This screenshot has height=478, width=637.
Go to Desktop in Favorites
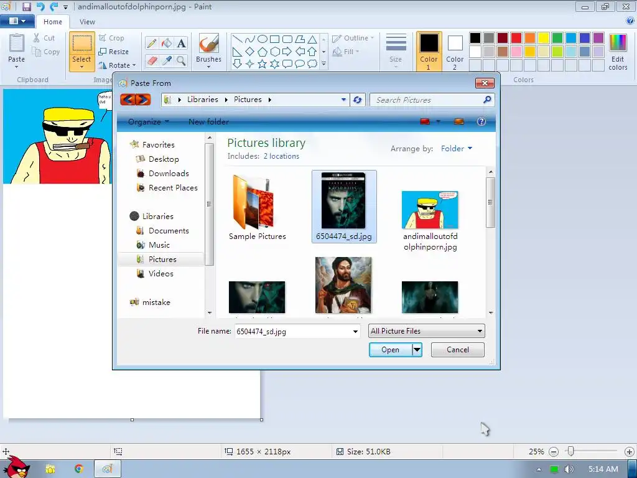164,159
